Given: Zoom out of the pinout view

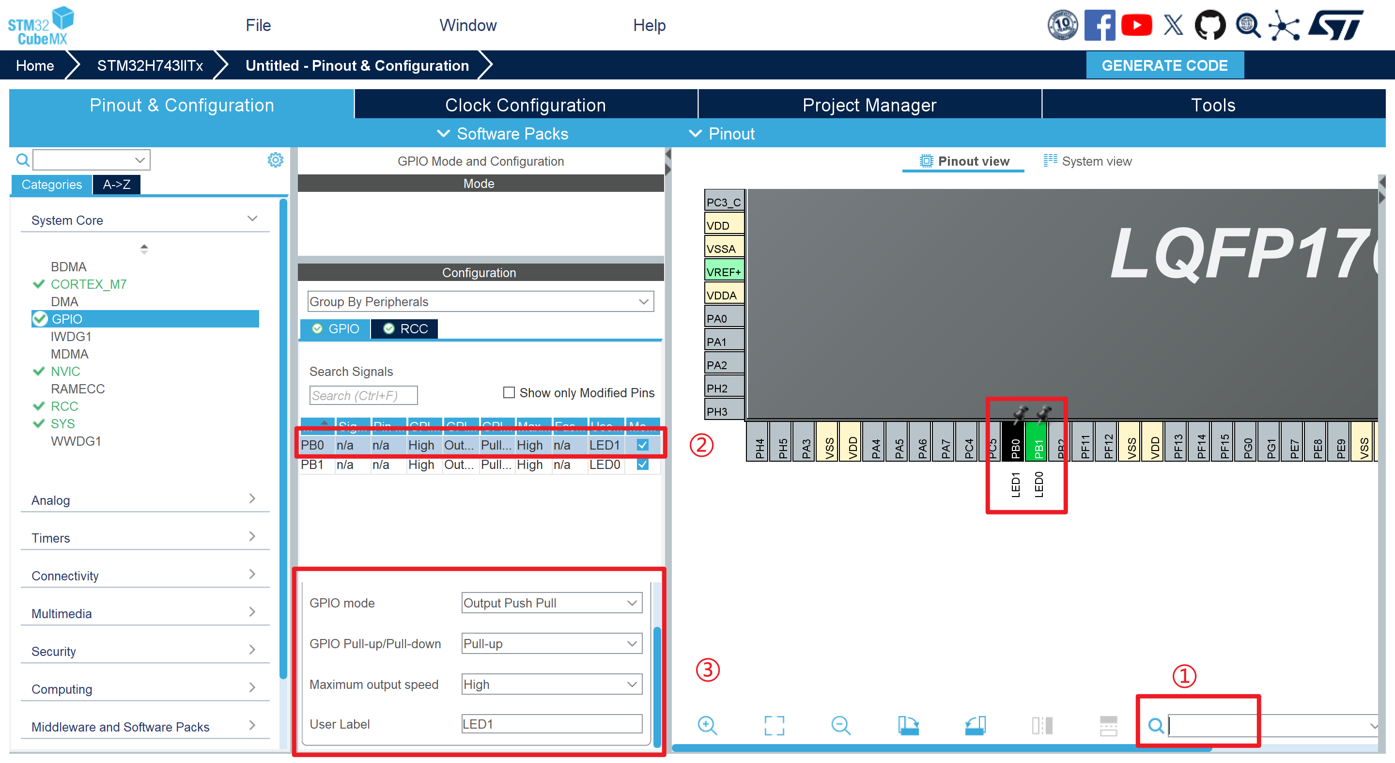Looking at the screenshot, I should coord(841,725).
